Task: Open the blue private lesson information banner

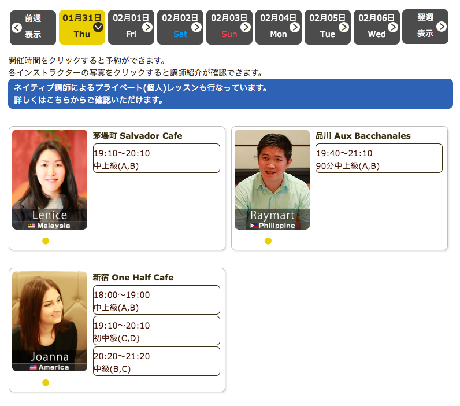Action: [x=231, y=94]
